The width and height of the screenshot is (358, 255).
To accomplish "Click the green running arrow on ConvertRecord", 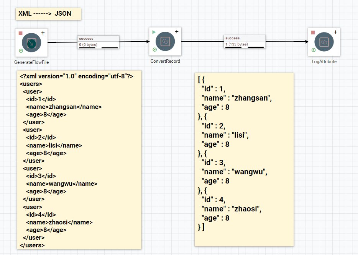I will 154,32.
